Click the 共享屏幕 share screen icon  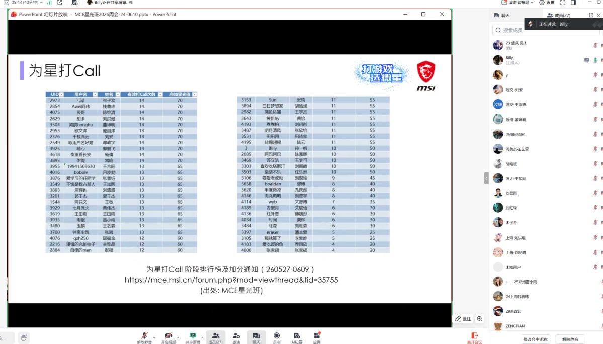193,337
